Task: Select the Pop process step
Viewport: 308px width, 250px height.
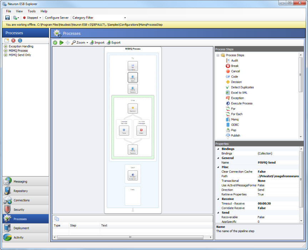Action: pyautogui.click(x=231, y=130)
